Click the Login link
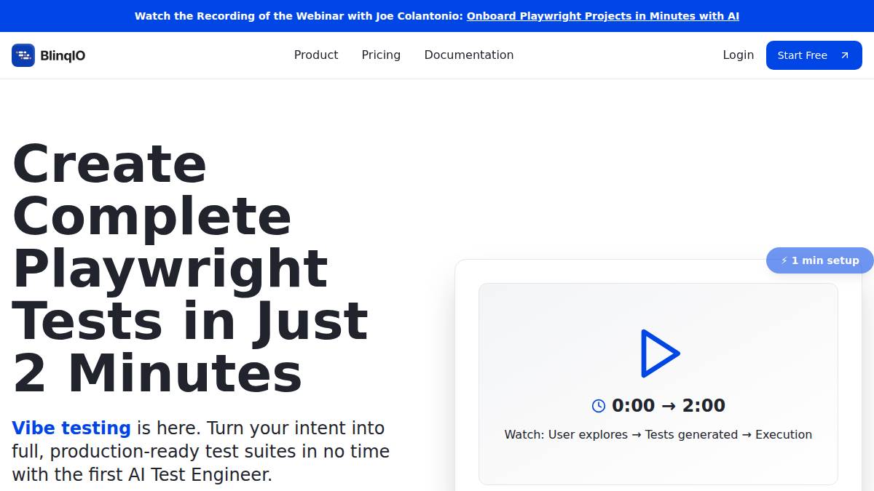This screenshot has height=491, width=874. click(x=738, y=55)
